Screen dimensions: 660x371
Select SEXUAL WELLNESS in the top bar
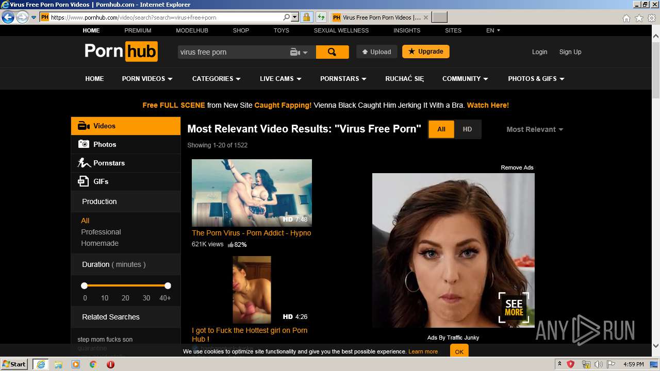[341, 30]
